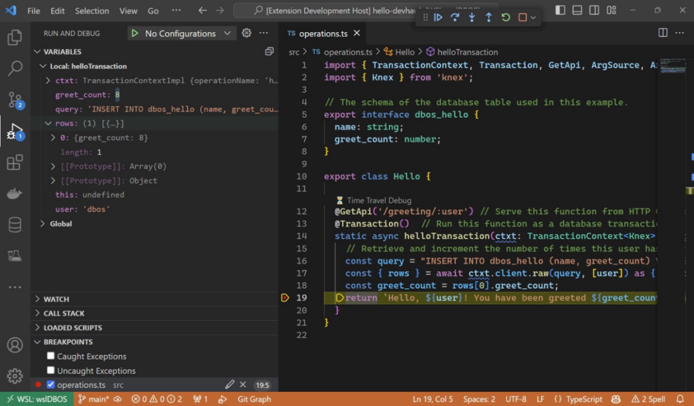Open the Explorer view in activity bar

[15, 37]
